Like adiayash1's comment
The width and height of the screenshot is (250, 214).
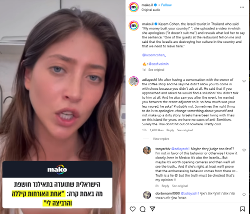pyautogui.click(x=244, y=81)
